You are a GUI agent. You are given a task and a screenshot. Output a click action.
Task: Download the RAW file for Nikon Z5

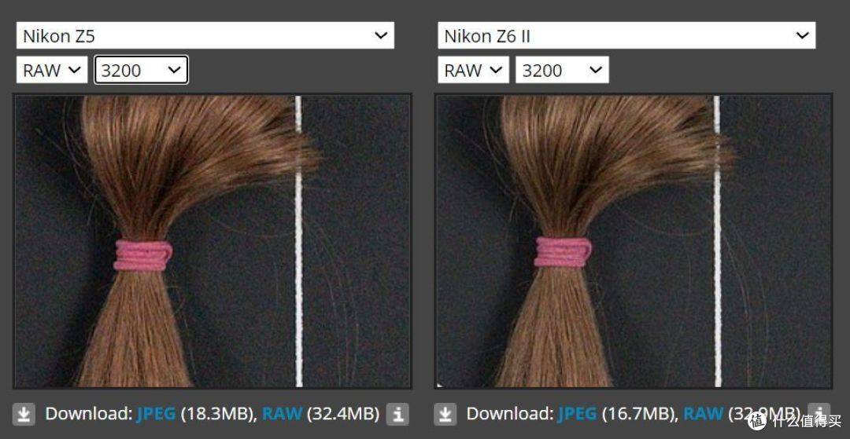282,414
